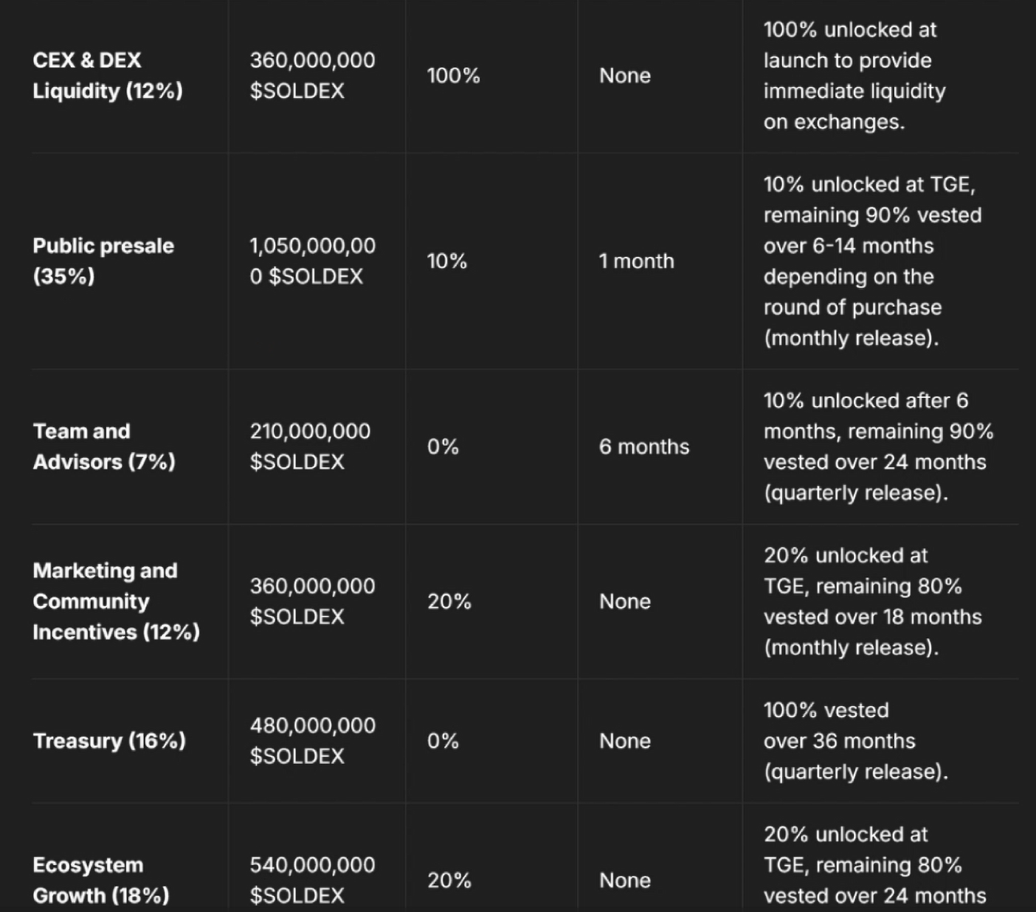Click the 540,000,000 $SOLDEX amount cell
1036x912 pixels.
point(313,880)
